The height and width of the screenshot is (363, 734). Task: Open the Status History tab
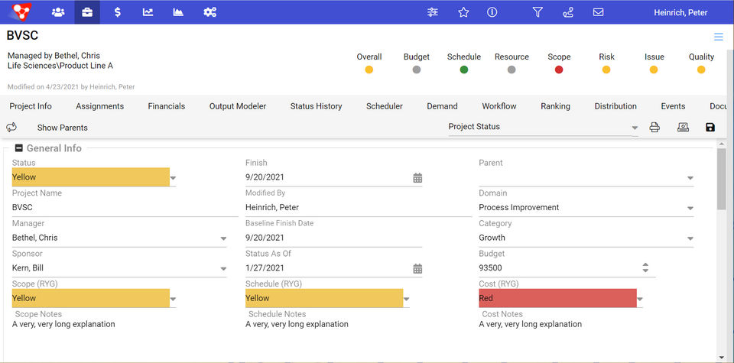click(x=316, y=106)
